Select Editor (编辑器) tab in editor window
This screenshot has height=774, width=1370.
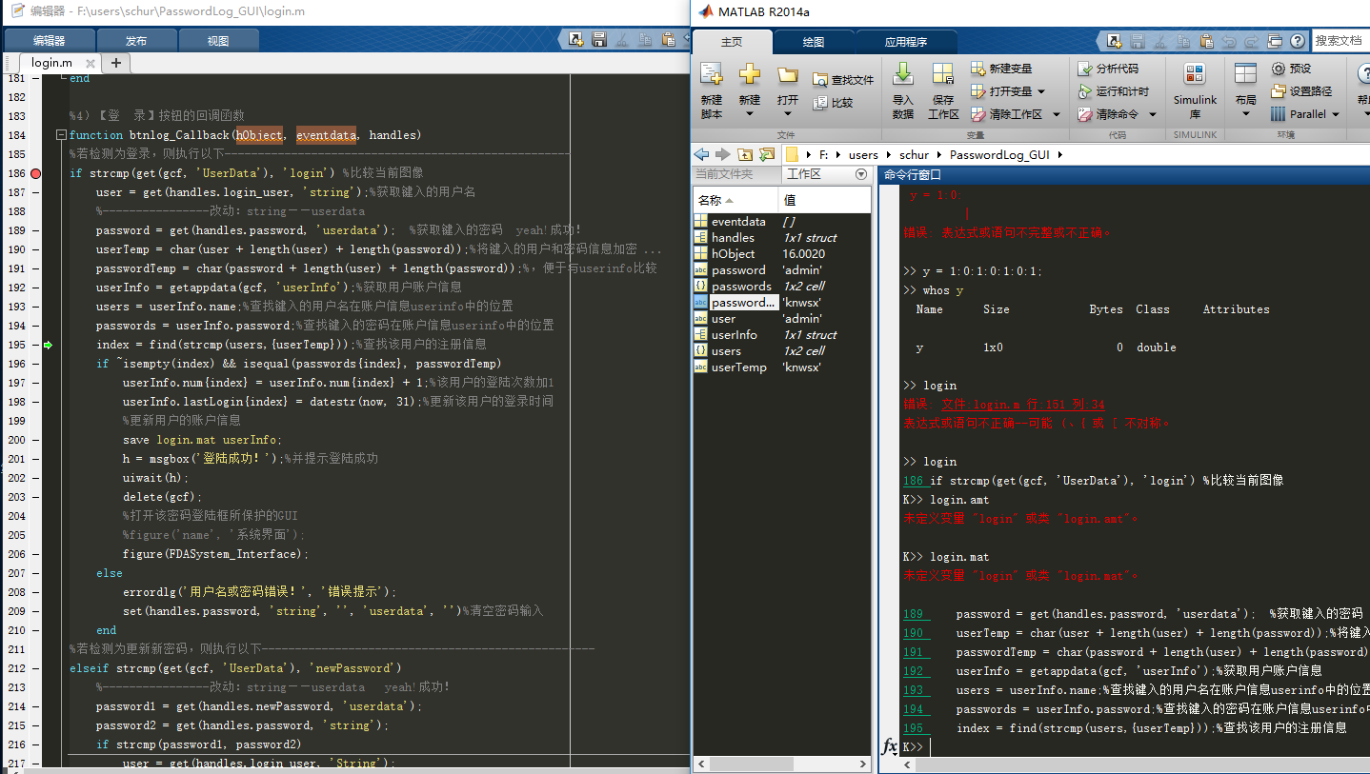pyautogui.click(x=50, y=41)
